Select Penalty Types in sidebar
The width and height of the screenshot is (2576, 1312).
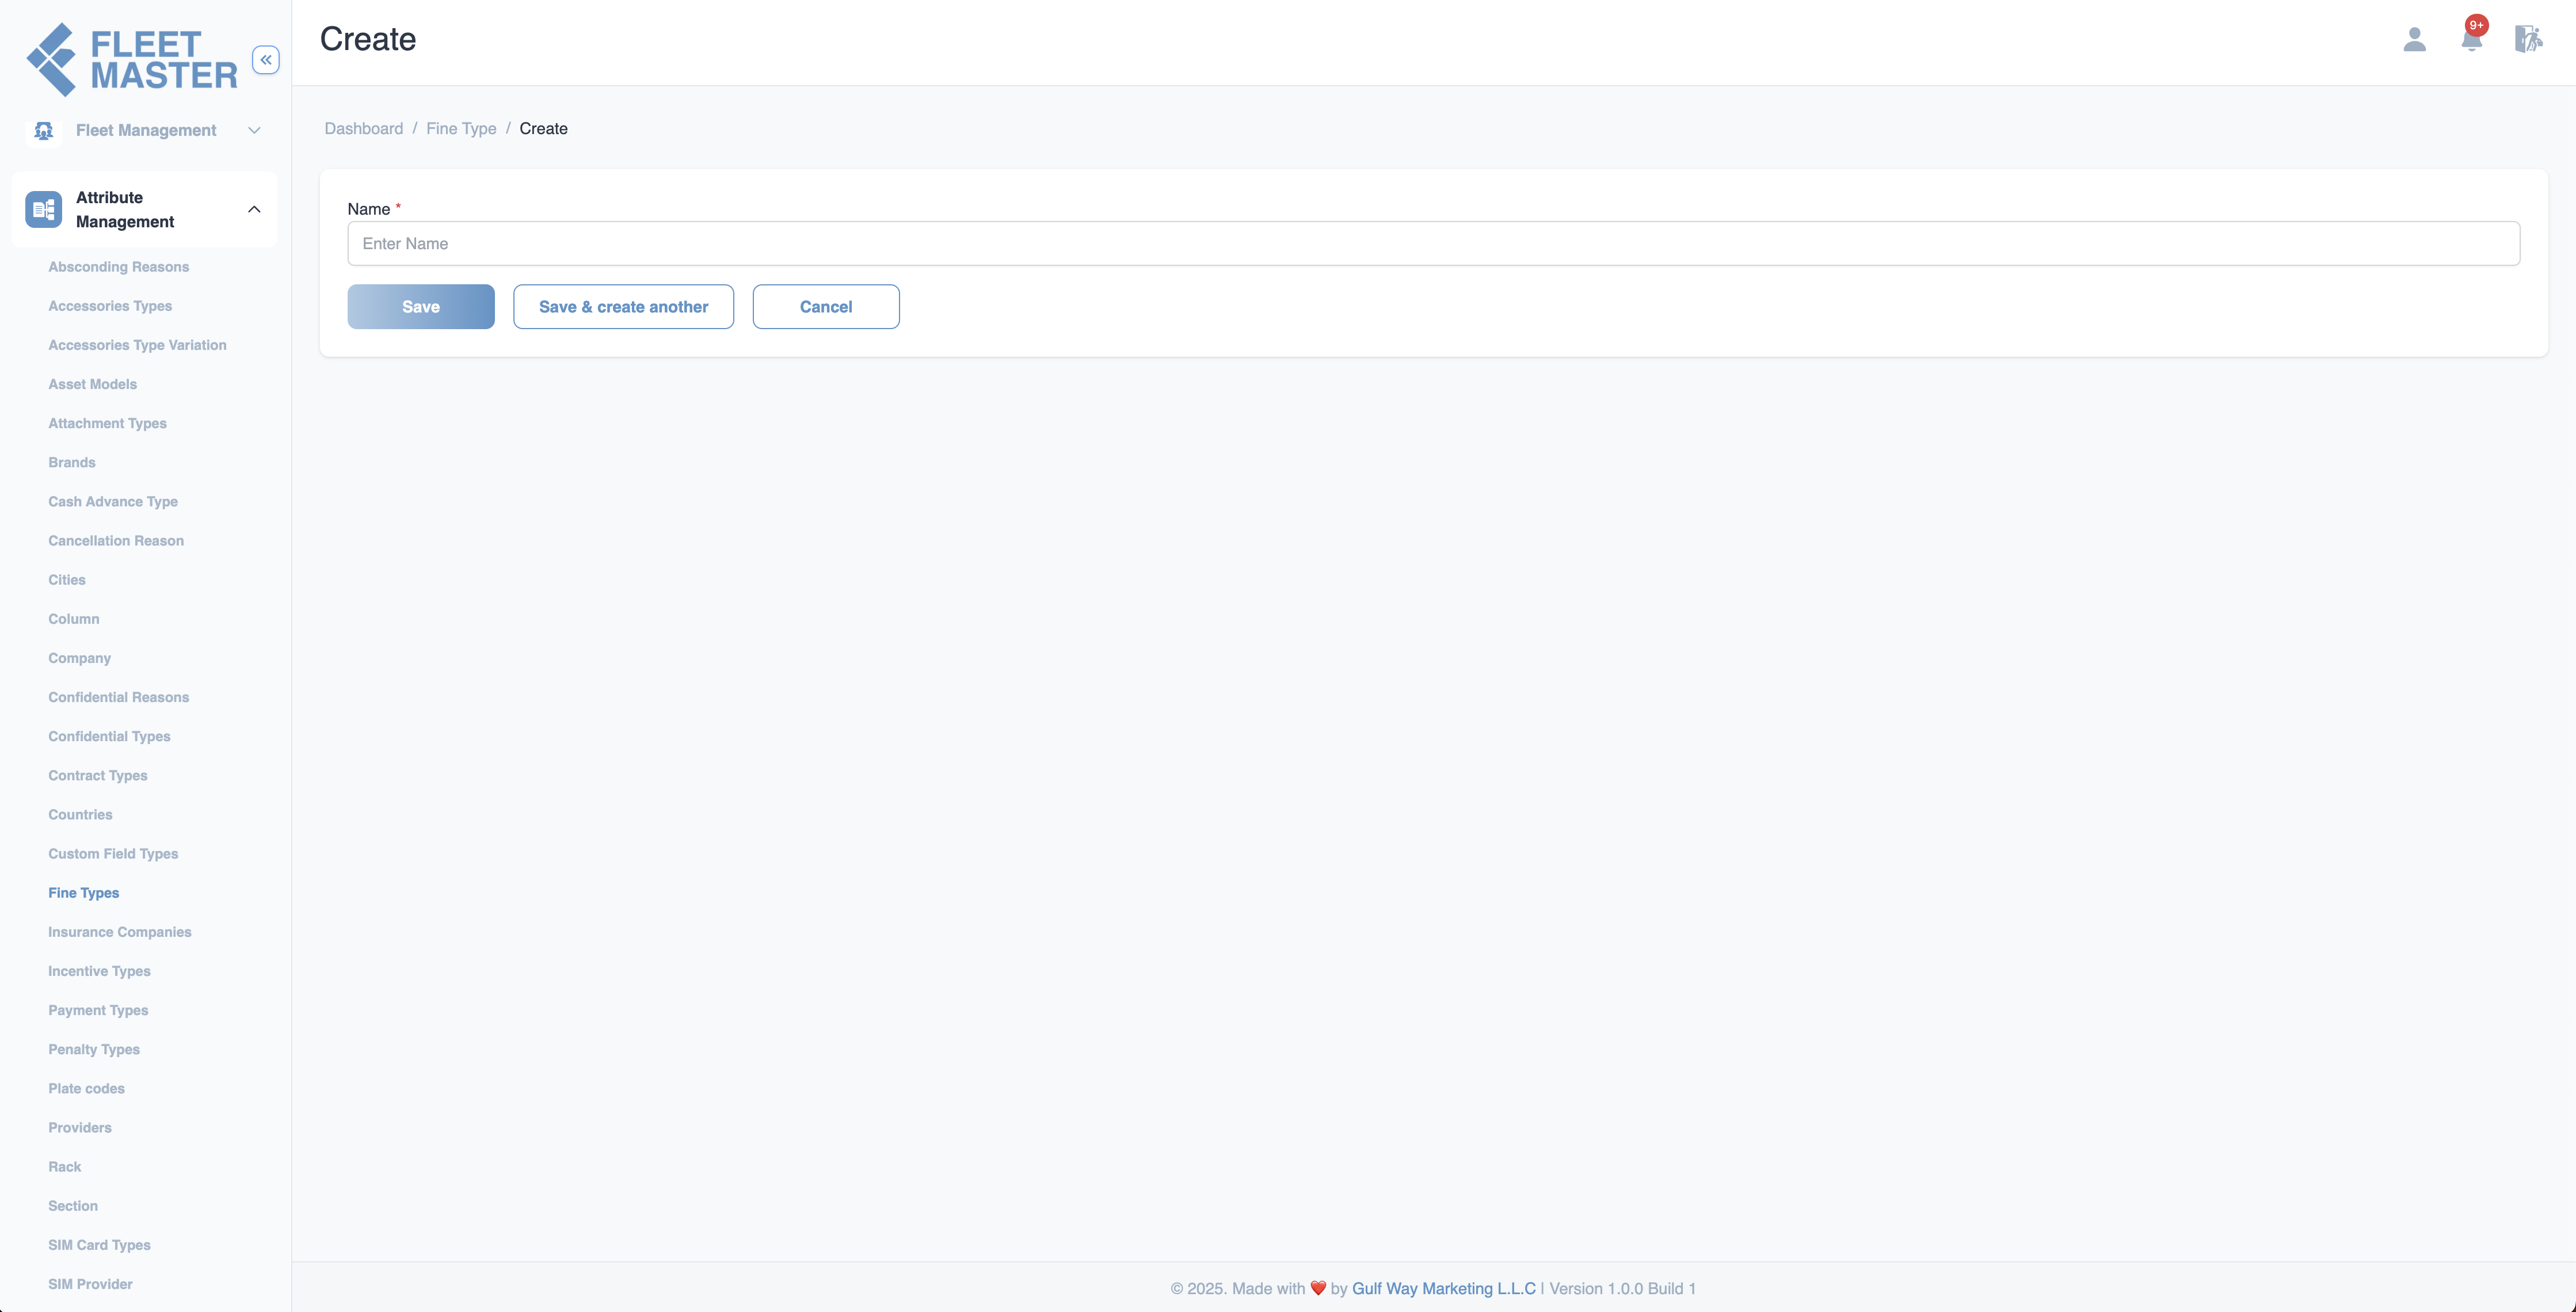94,1049
